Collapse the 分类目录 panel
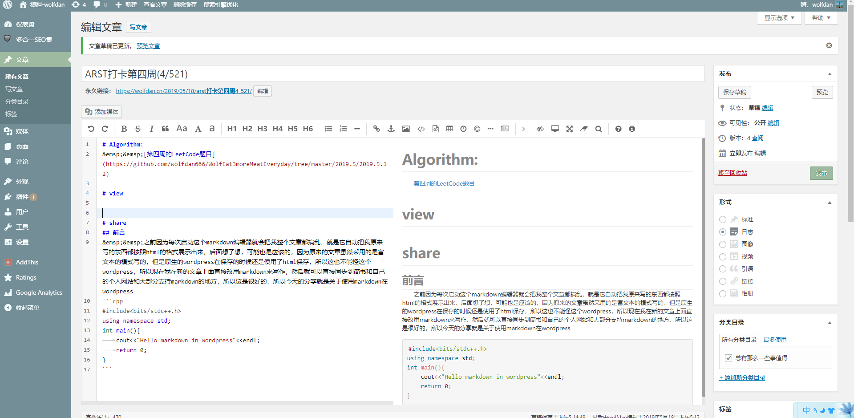The height and width of the screenshot is (418, 854). (830, 323)
